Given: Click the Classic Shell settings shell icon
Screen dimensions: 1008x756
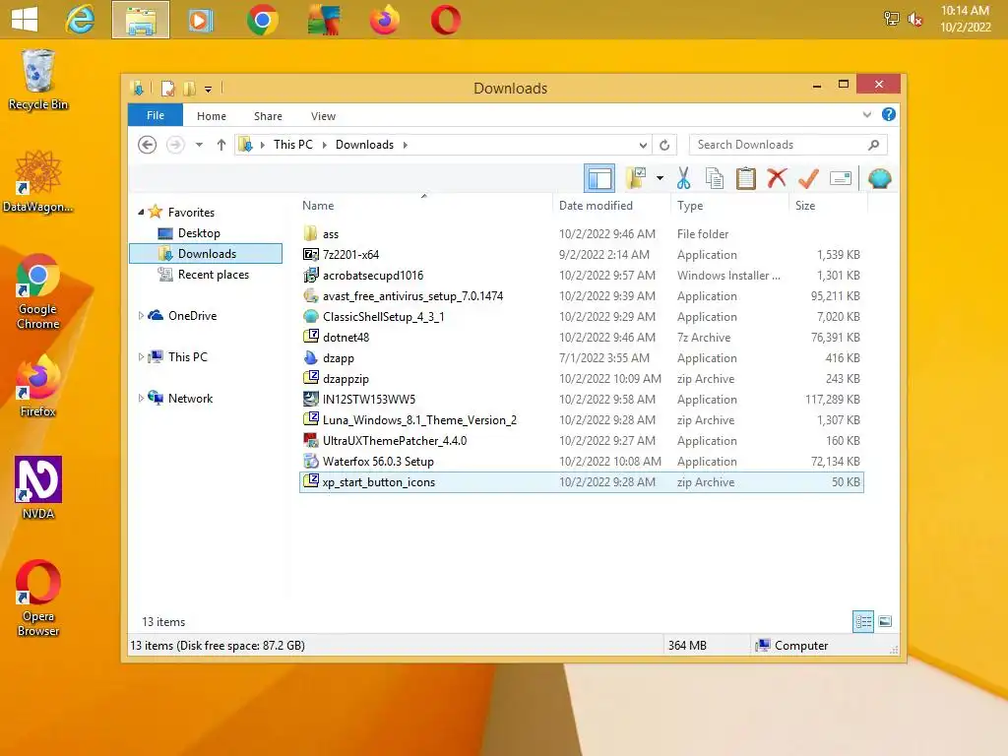Looking at the screenshot, I should [879, 178].
